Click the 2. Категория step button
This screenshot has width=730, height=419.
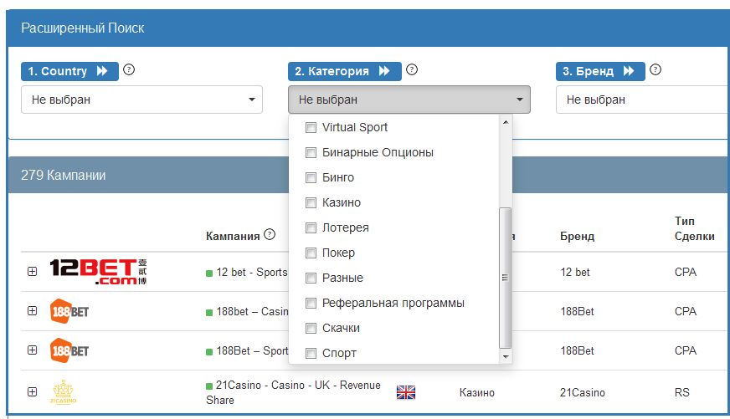pyautogui.click(x=344, y=71)
